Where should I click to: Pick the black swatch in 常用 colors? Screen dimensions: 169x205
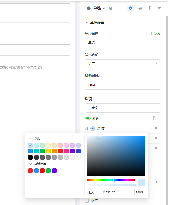click(x=30, y=157)
